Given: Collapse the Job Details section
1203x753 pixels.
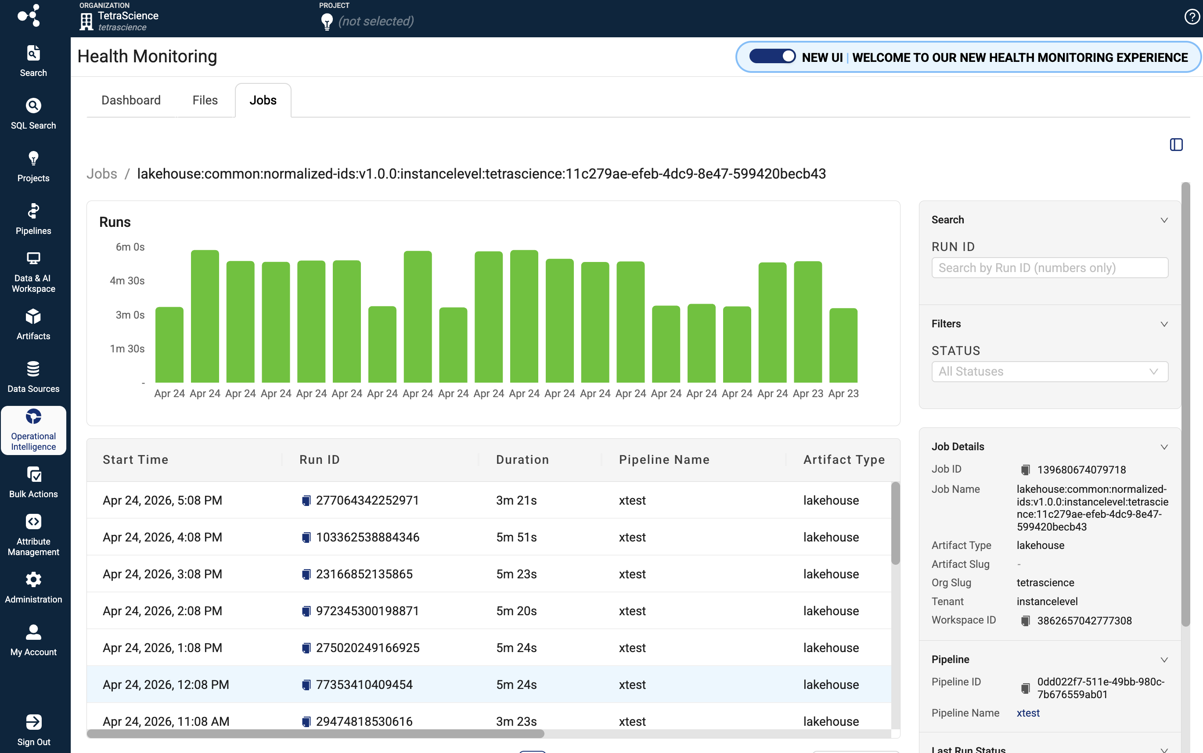Looking at the screenshot, I should coord(1163,447).
